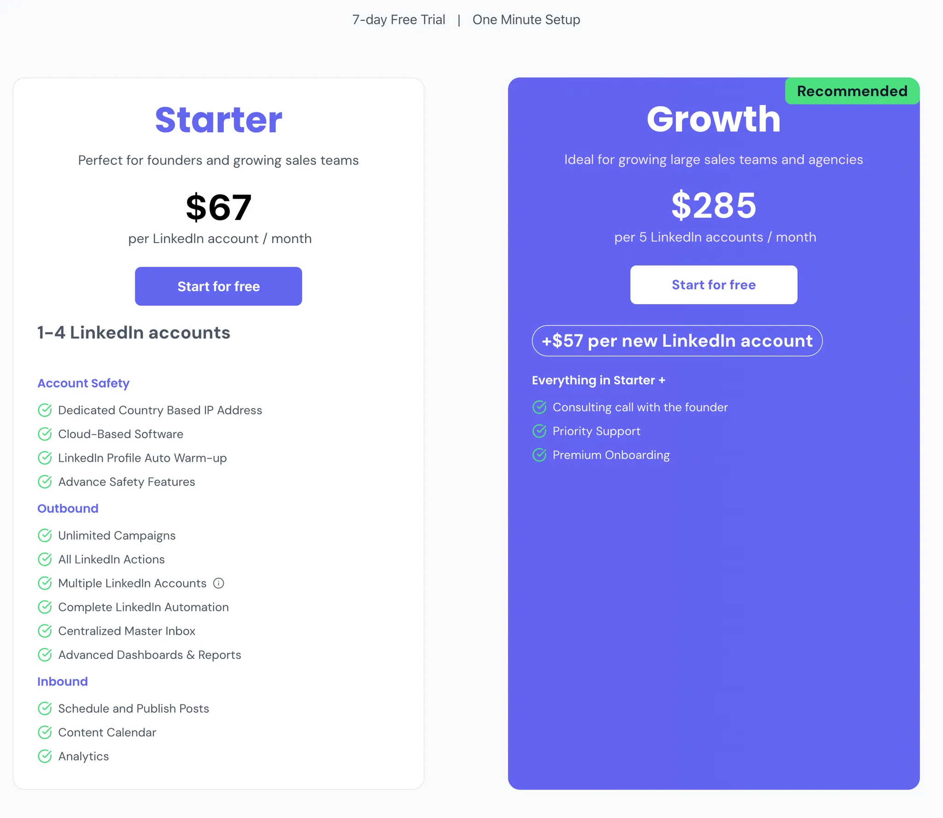This screenshot has width=943, height=818.
Task: Click the Starter plan title
Action: click(x=218, y=120)
